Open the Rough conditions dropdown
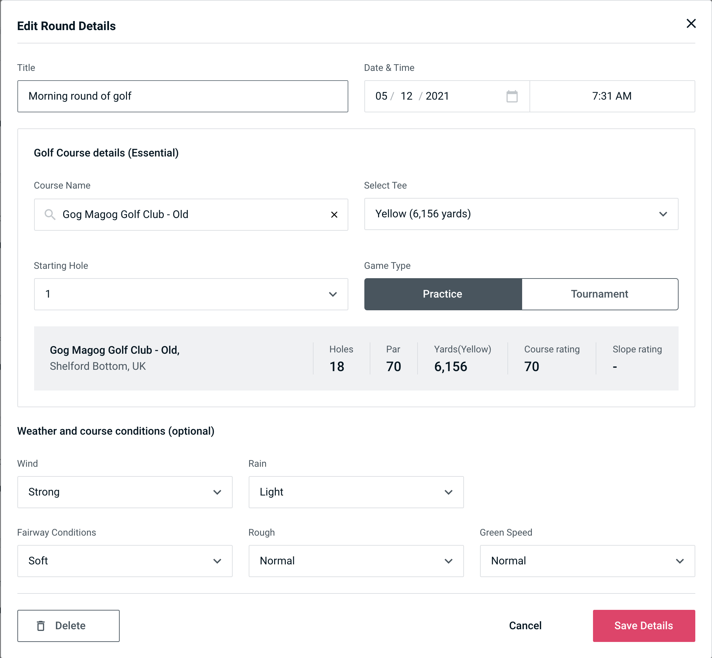 [355, 561]
